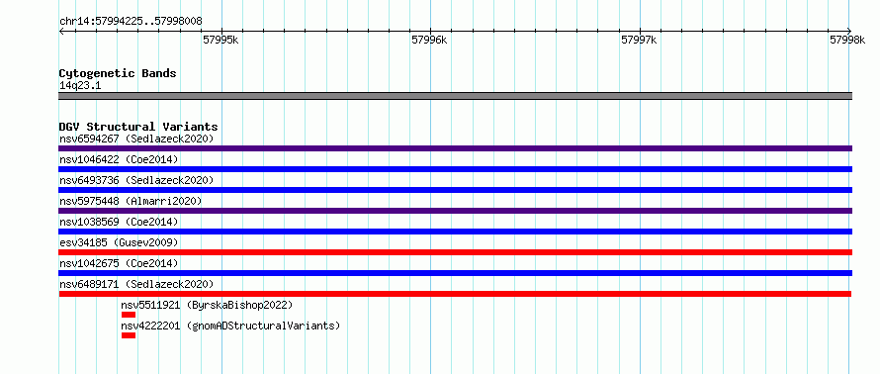
Task: Open the nsv5511921 (ByrskaBishop2022) label
Action: [207, 305]
